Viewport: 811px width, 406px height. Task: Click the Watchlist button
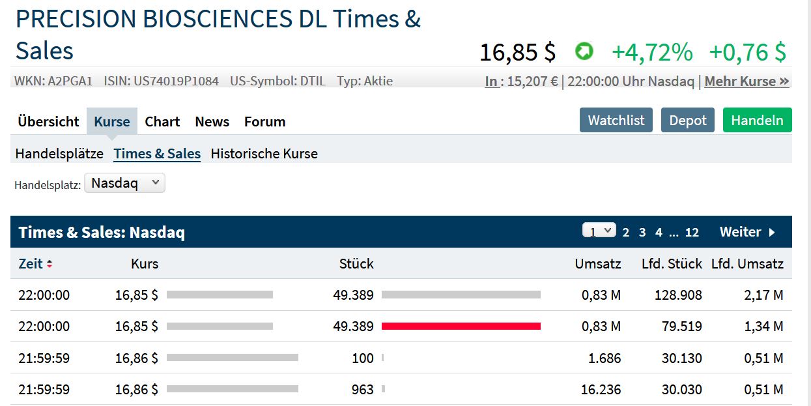click(616, 121)
